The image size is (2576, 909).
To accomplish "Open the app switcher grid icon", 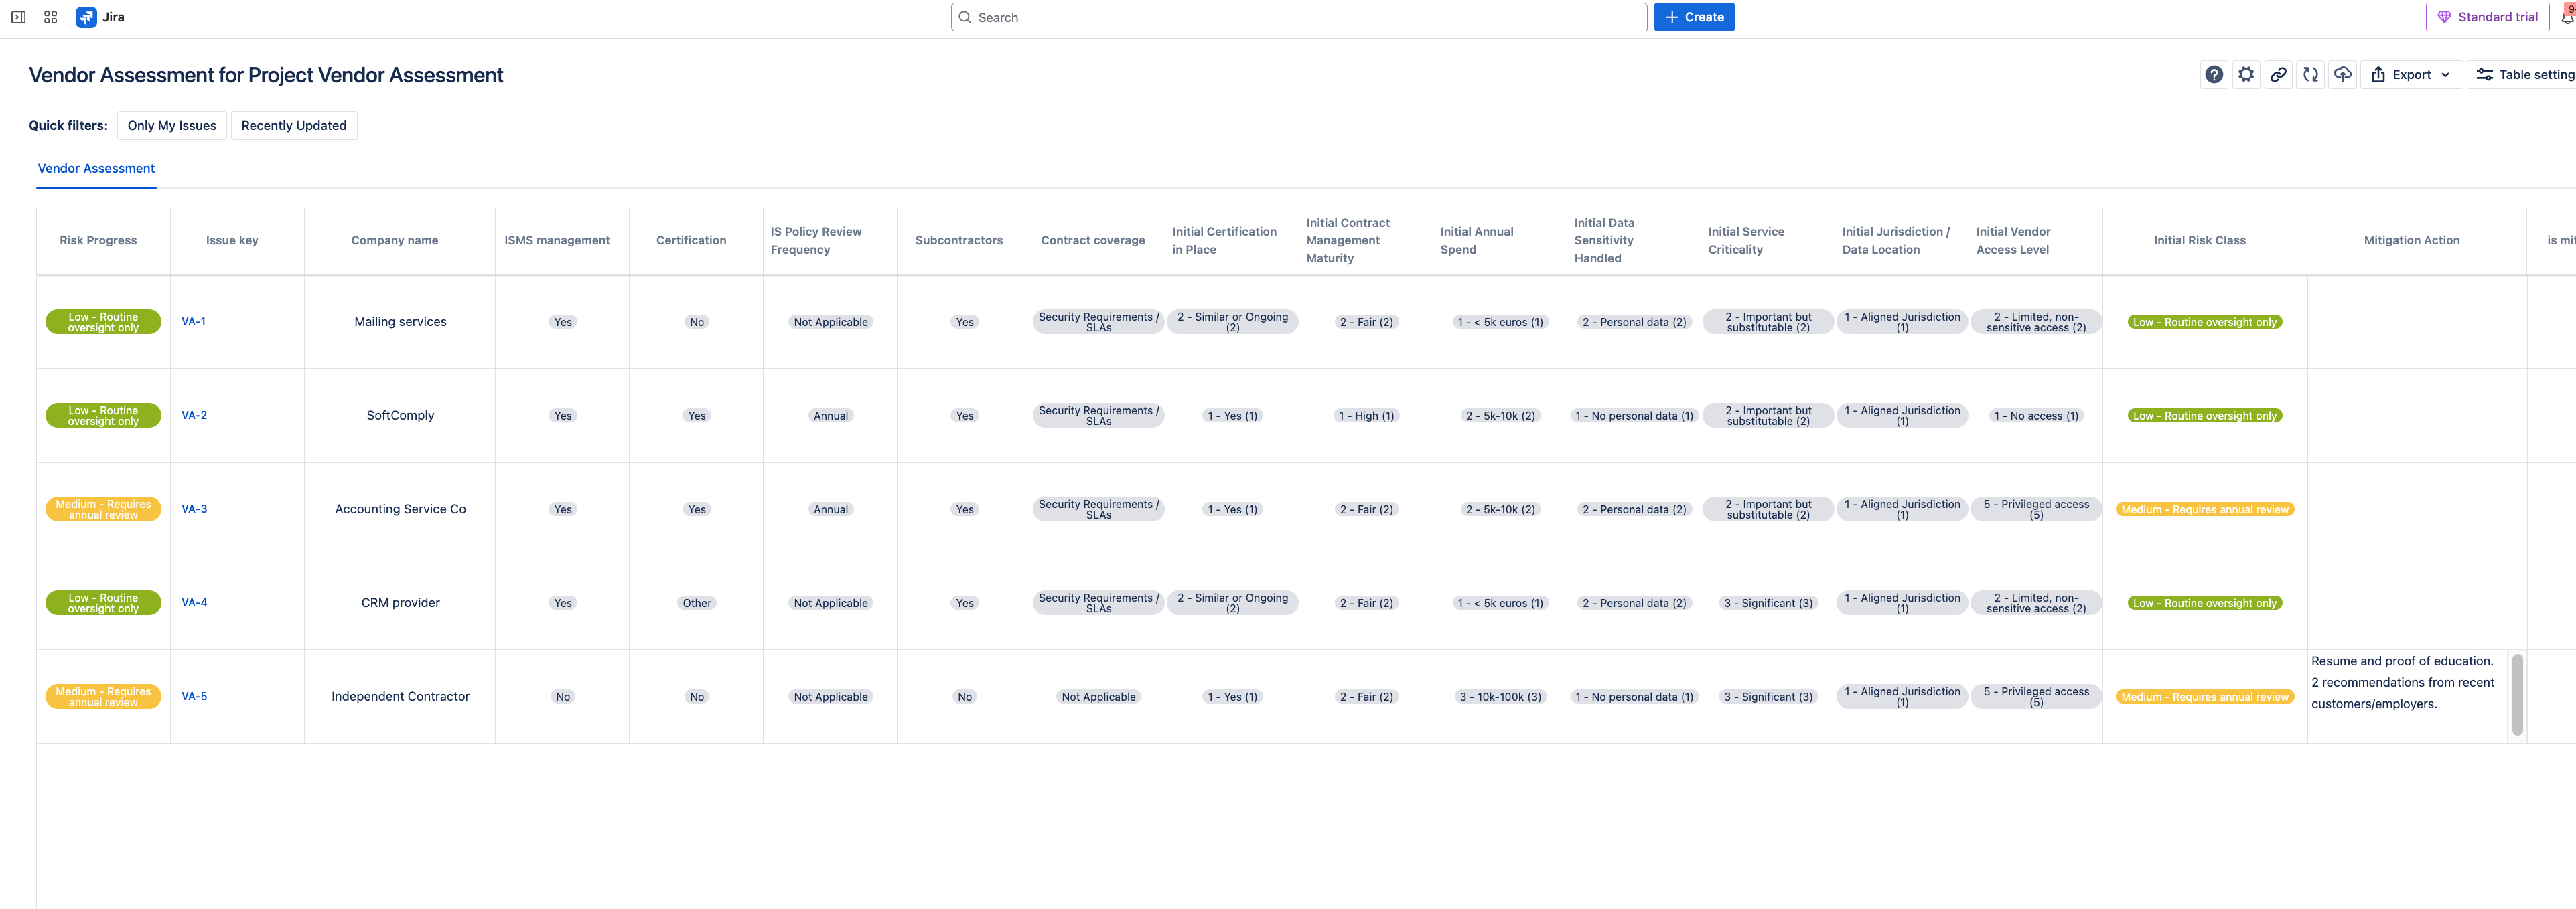I will (x=51, y=17).
